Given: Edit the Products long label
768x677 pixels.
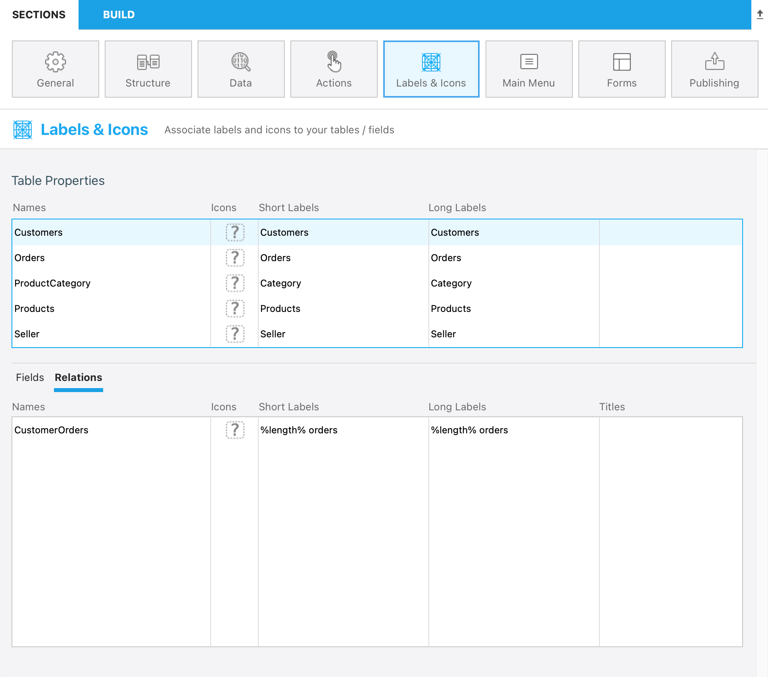Looking at the screenshot, I should (514, 308).
